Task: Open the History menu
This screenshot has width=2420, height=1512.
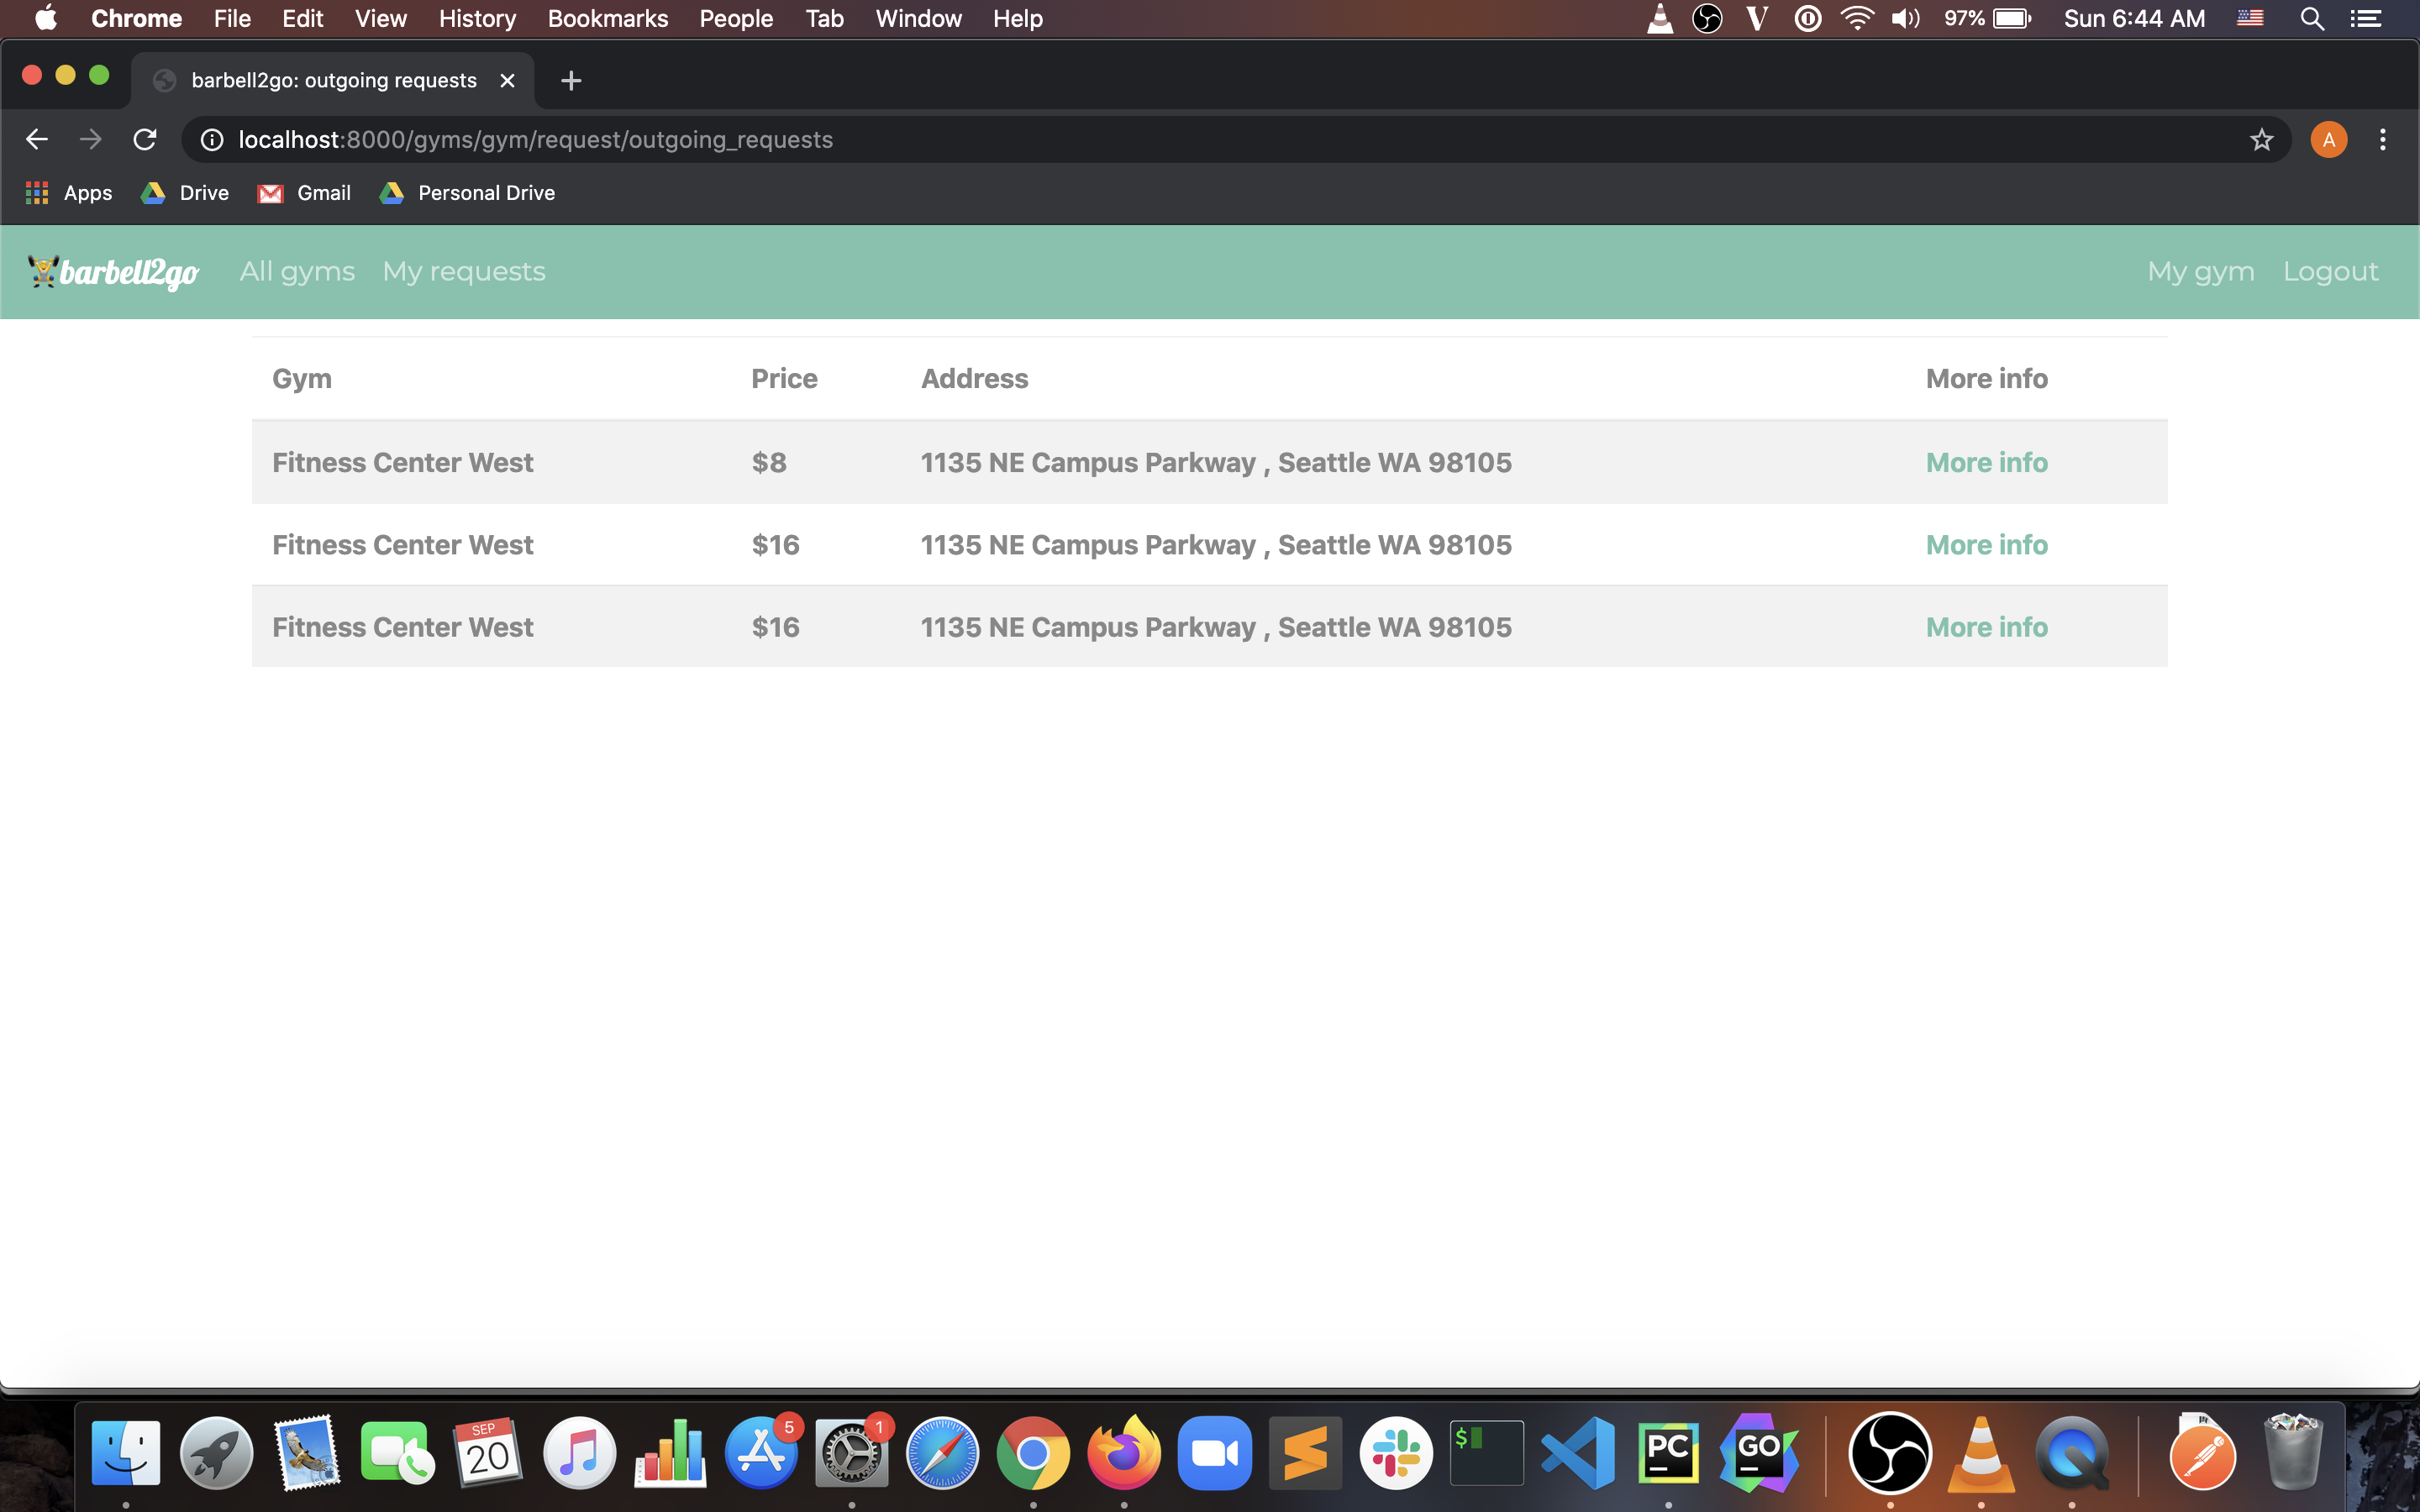Action: (x=476, y=19)
